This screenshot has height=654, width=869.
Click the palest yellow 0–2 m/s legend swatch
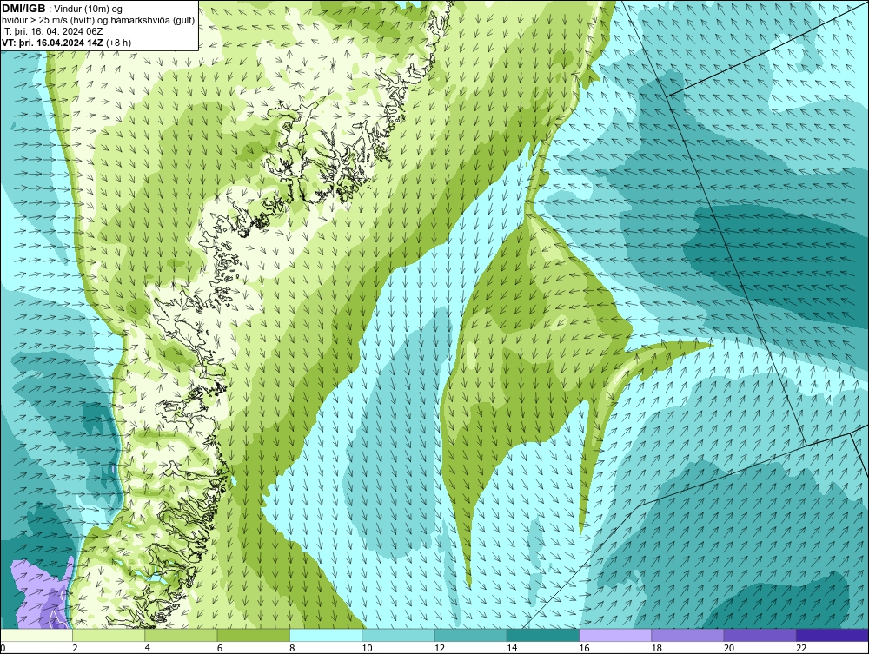(x=36, y=635)
